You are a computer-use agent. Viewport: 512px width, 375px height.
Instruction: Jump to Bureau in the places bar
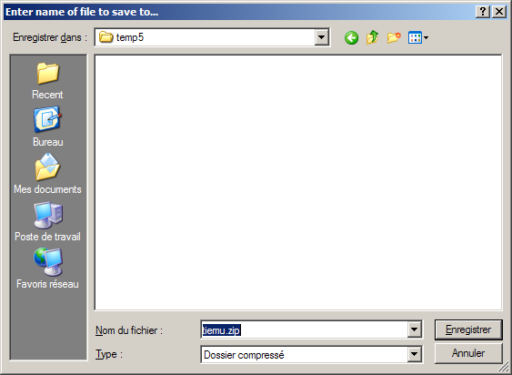tap(47, 127)
